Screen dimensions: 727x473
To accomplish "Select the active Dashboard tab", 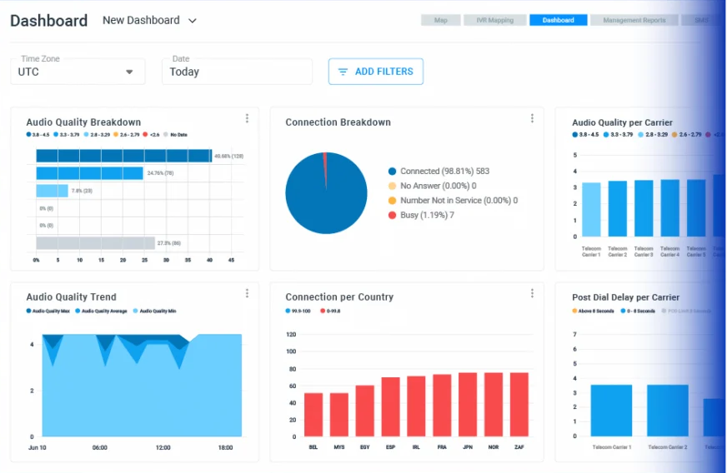I will pyautogui.click(x=559, y=20).
